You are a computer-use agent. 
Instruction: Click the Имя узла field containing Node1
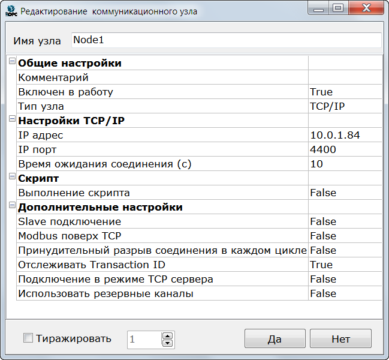[x=226, y=40]
